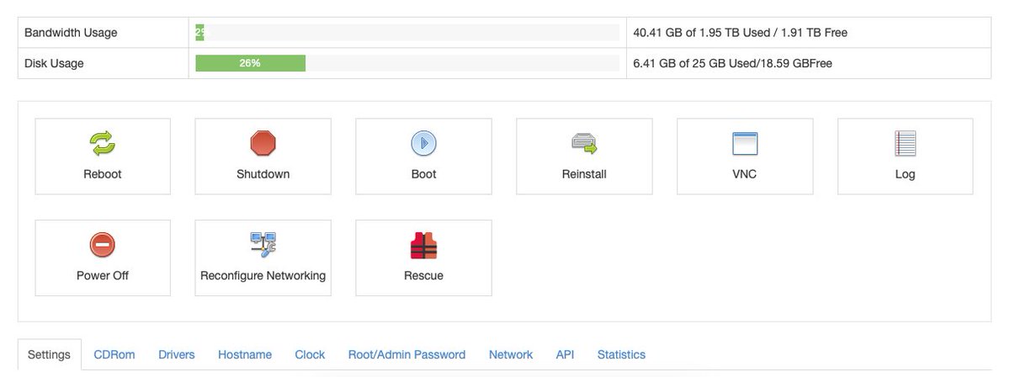Click the Reconfigure Networking computers icon

pyautogui.click(x=263, y=245)
